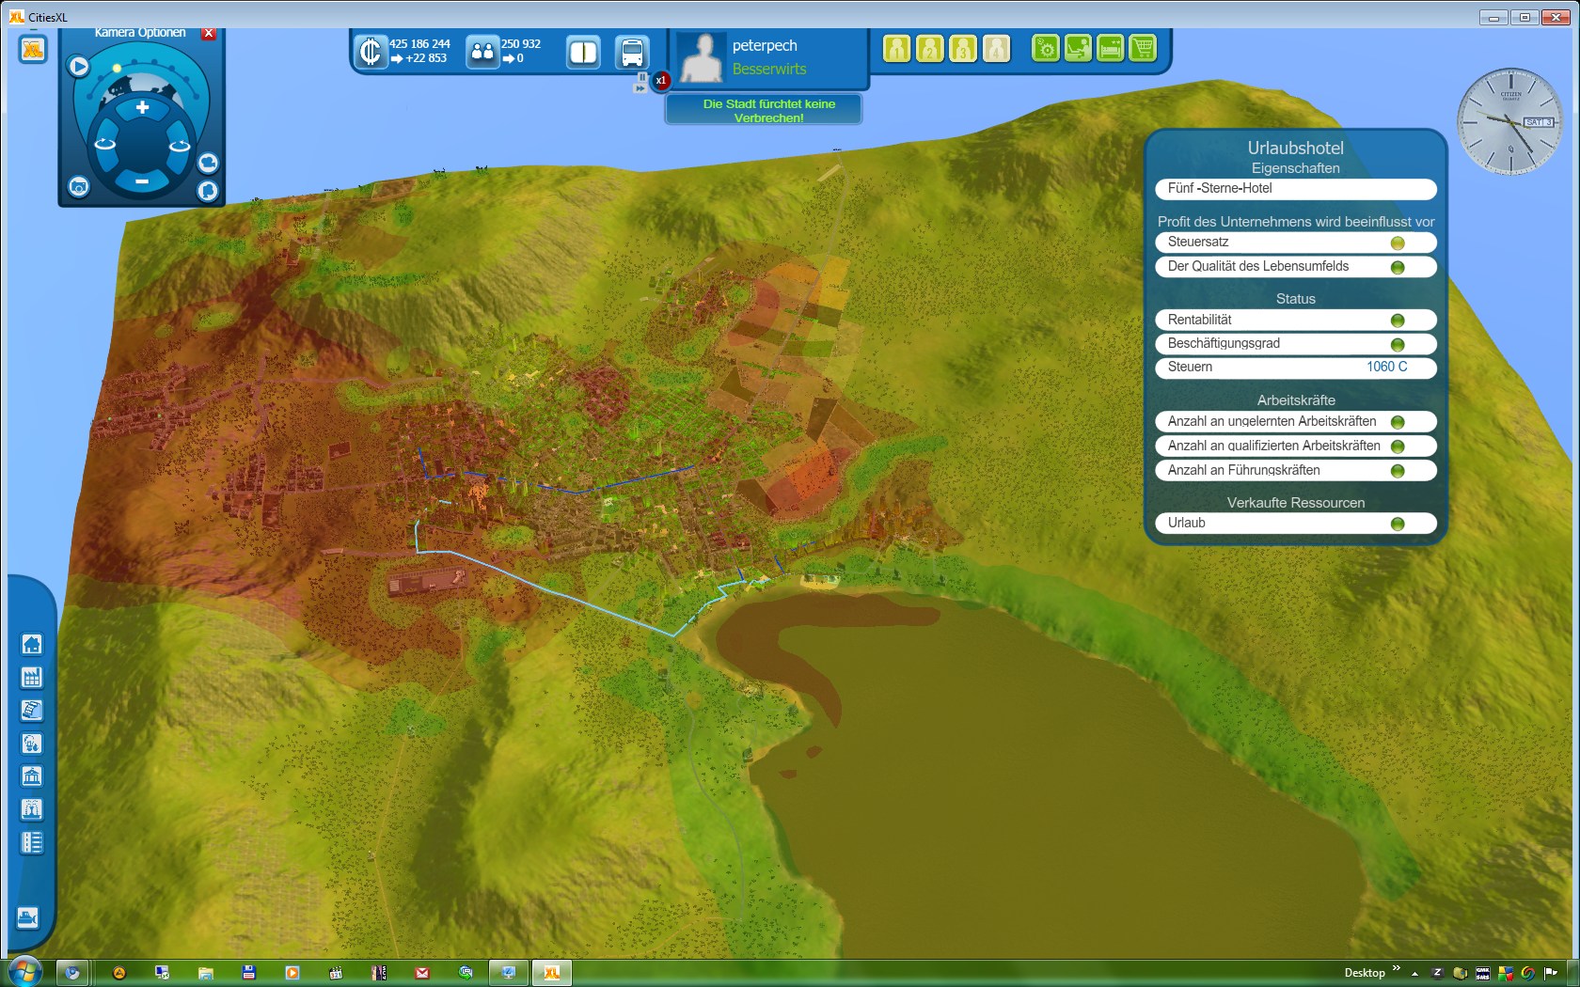Pause the game simulation speed
The height and width of the screenshot is (987, 1580).
point(642,77)
